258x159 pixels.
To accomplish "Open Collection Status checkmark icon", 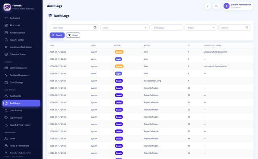I will (6, 54).
